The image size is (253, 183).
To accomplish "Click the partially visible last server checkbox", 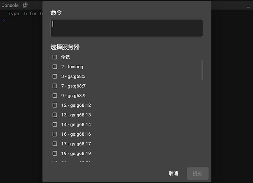I will tap(55, 161).
